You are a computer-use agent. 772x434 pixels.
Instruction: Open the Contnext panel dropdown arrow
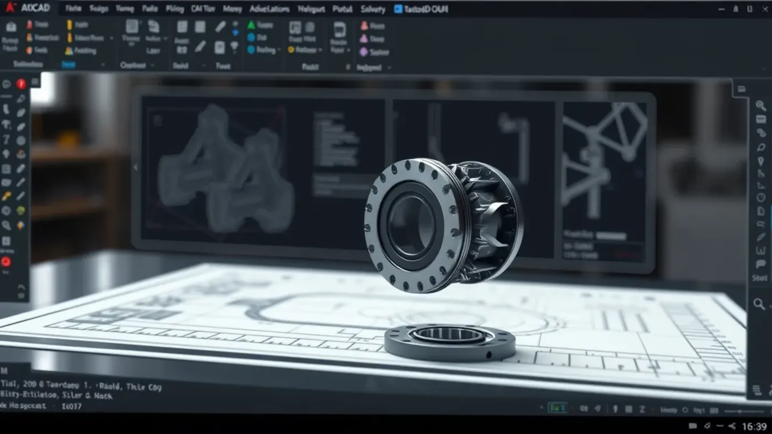151,66
